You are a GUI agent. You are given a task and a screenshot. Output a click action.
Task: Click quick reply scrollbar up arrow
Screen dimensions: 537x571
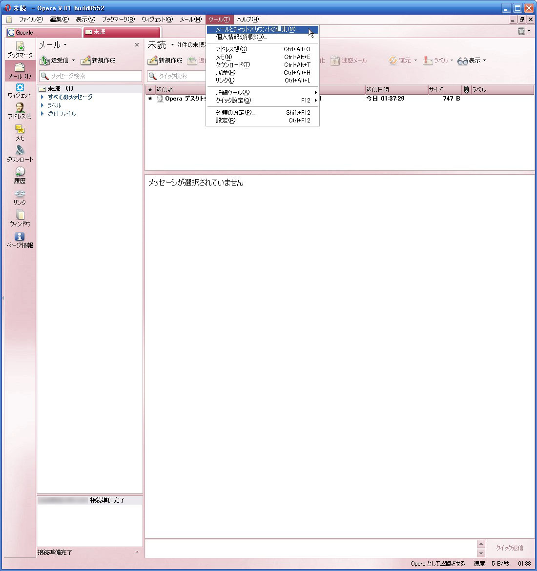click(481, 544)
